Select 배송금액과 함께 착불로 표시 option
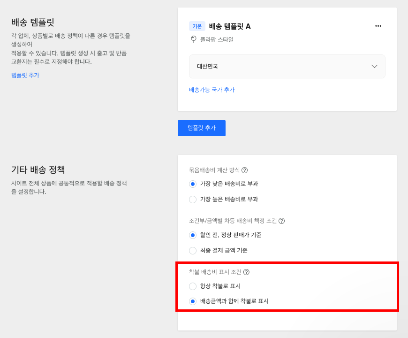 coord(193,301)
